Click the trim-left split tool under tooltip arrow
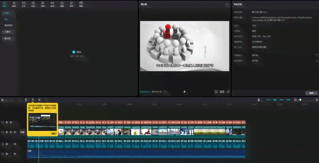Image resolution: width=319 pixels, height=163 pixels. click(x=33, y=100)
